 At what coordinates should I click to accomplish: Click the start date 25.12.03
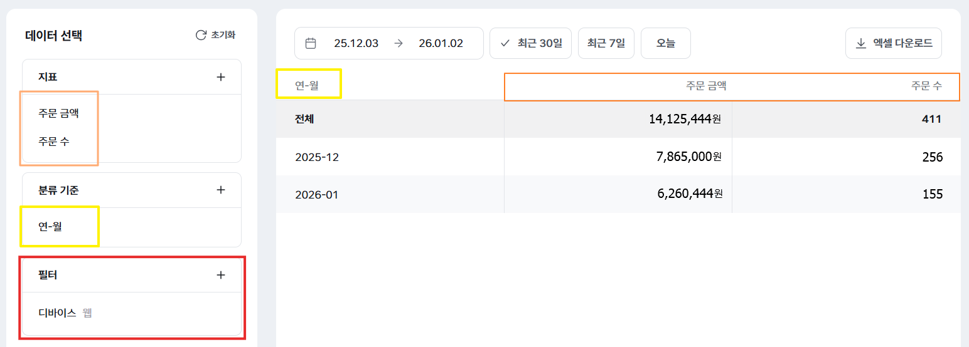(x=356, y=43)
